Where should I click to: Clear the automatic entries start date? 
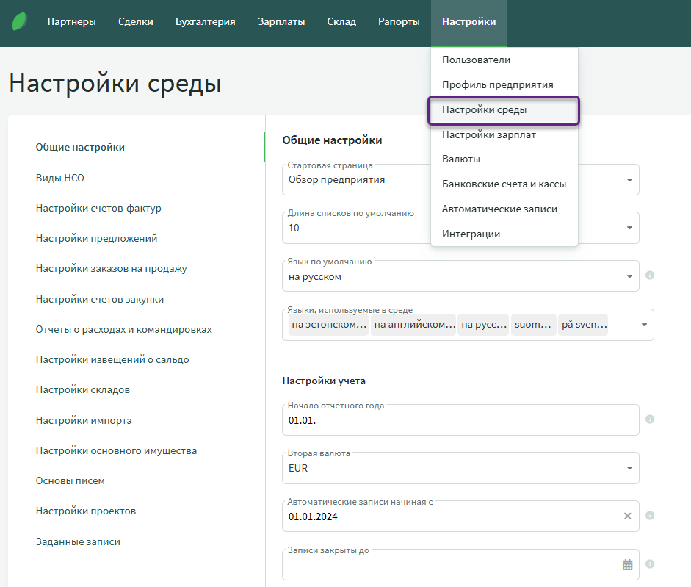coord(627,516)
